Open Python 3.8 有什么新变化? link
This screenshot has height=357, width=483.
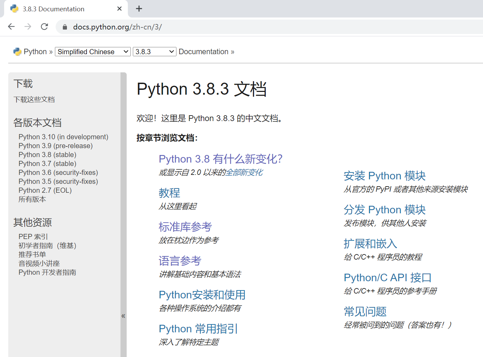[x=220, y=159]
